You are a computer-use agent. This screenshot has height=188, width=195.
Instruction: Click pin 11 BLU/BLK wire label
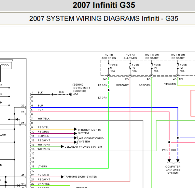coord(43,136)
